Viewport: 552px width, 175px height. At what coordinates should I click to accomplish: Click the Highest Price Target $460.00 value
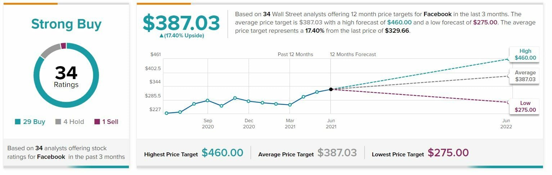tap(222, 153)
